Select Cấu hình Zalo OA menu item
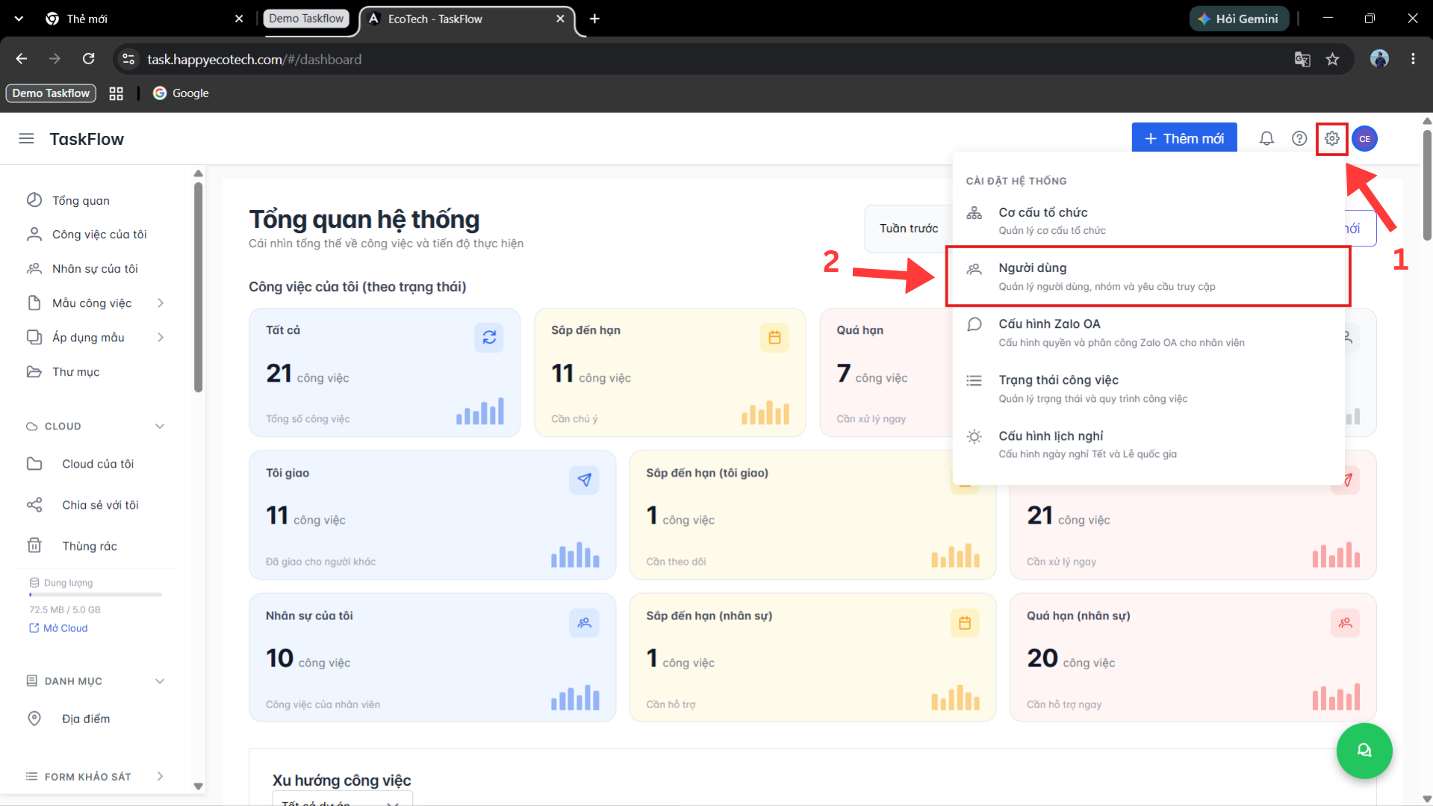The image size is (1433, 806). pyautogui.click(x=1148, y=332)
